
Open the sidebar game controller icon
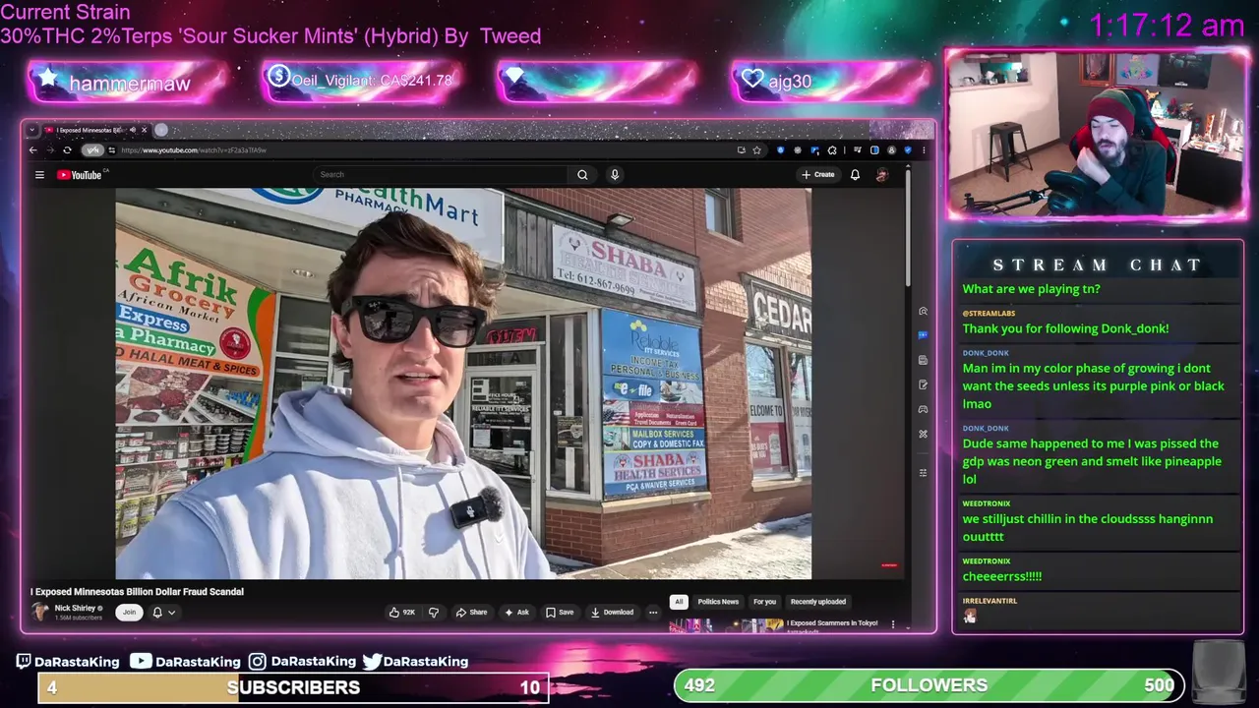coord(923,409)
